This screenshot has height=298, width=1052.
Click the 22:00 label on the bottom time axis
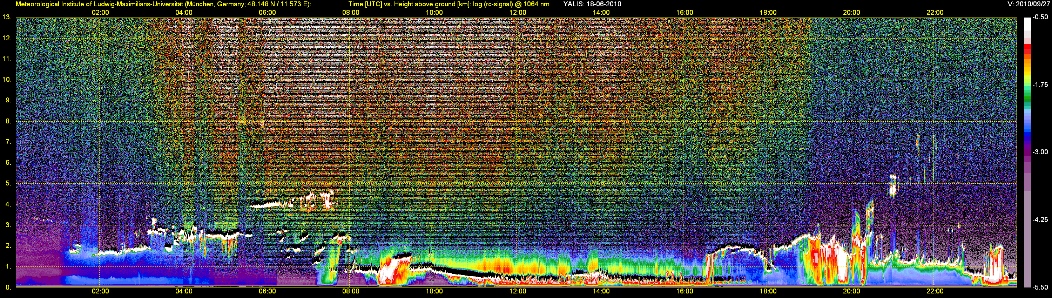(935, 291)
